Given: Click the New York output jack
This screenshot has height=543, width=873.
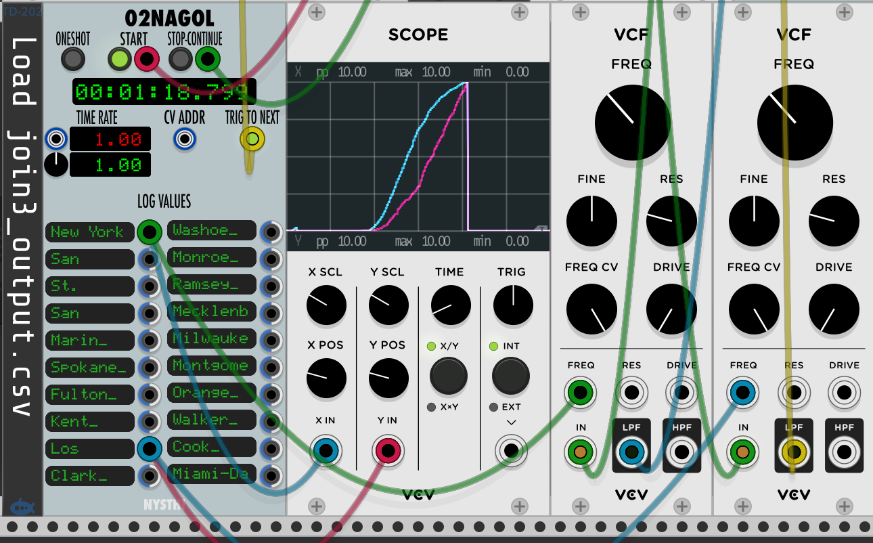Looking at the screenshot, I should click(149, 232).
